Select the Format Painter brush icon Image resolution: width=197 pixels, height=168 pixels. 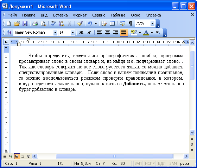(80, 23)
